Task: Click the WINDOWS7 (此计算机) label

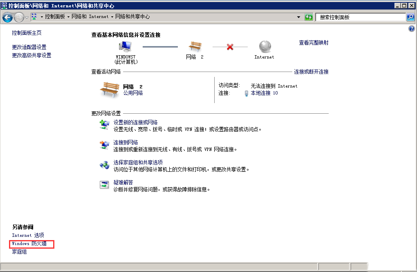Action: 126,59
